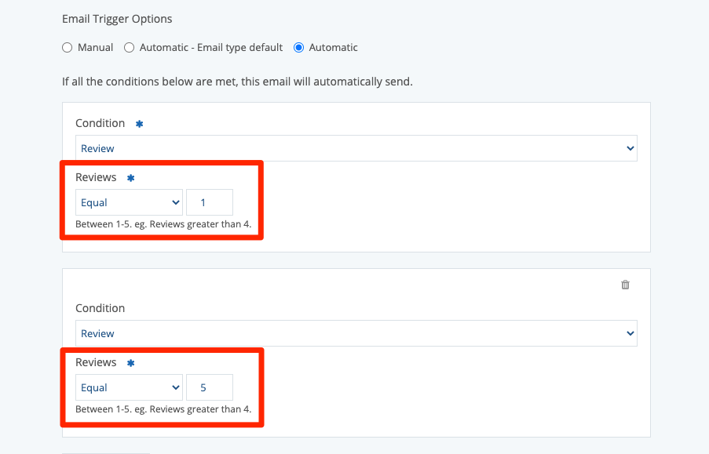709x454 pixels.
Task: Click the Manual option label text
Action: coord(95,48)
